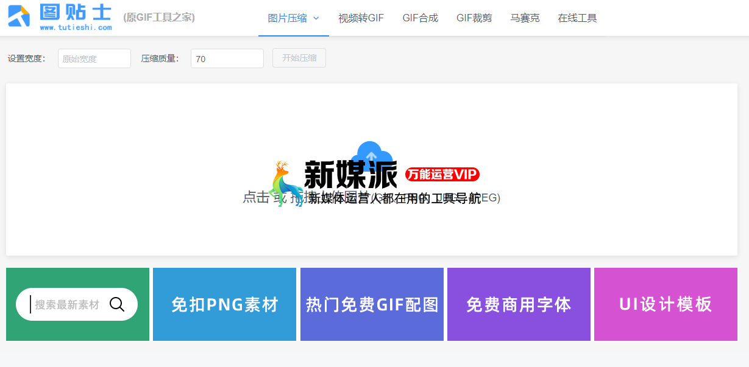
Task: Click the cloud upload icon
Action: coord(372,156)
